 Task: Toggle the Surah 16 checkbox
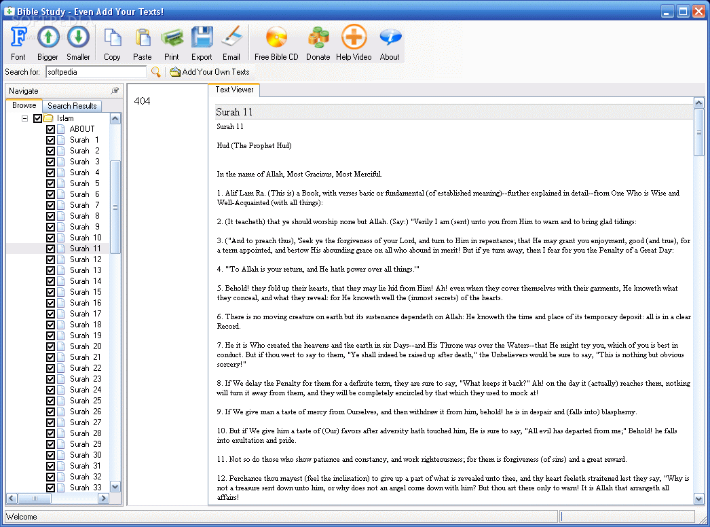pyautogui.click(x=51, y=303)
